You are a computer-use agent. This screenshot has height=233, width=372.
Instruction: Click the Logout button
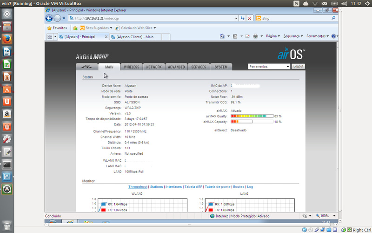point(298,66)
